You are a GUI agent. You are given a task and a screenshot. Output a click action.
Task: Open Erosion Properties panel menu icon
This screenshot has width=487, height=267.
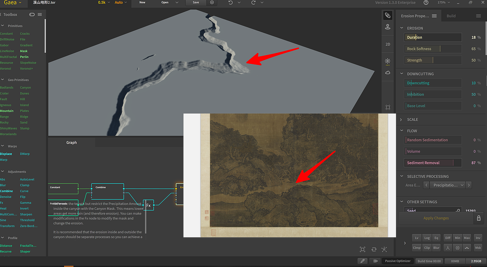[x=434, y=16]
